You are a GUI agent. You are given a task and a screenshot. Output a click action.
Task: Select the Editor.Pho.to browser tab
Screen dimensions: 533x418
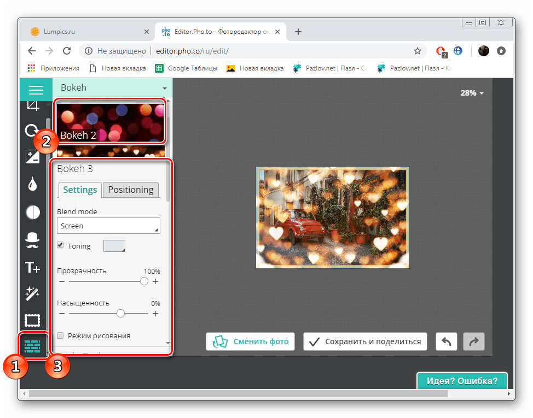click(221, 32)
